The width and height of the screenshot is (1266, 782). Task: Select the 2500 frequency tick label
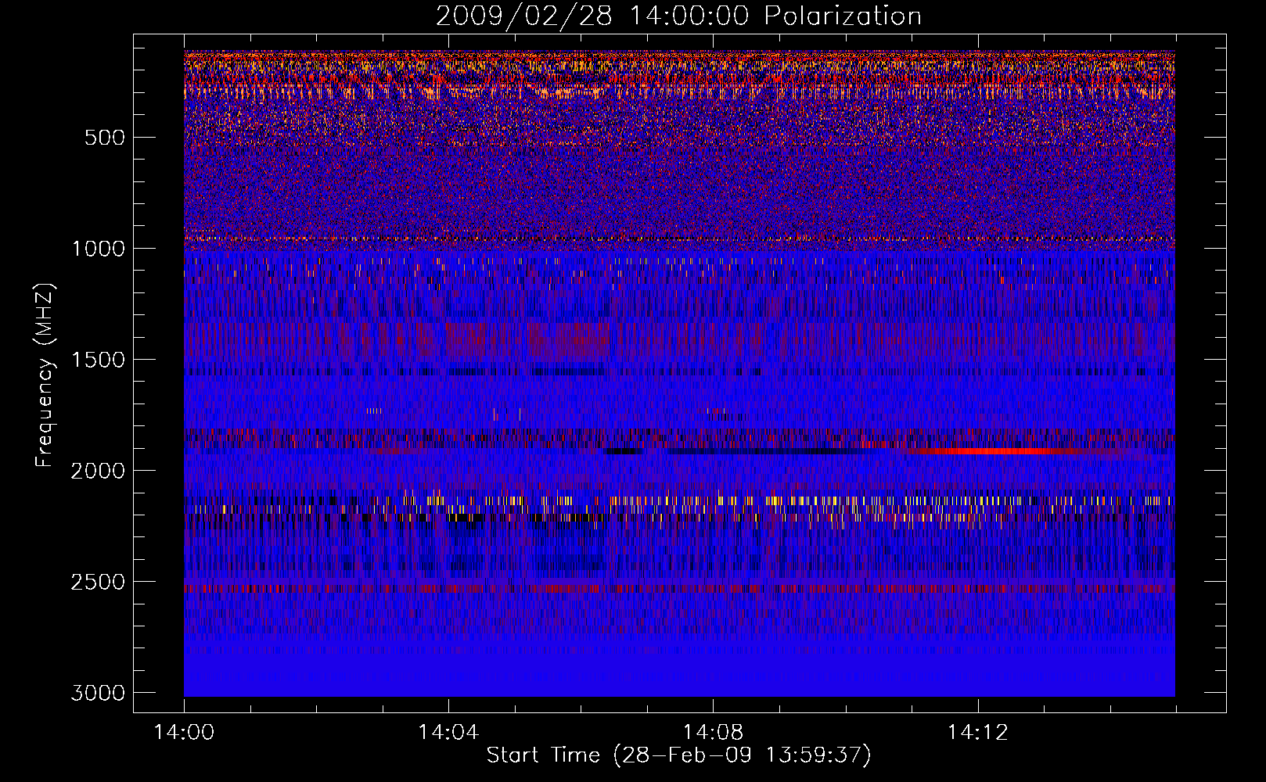pyautogui.click(x=98, y=582)
